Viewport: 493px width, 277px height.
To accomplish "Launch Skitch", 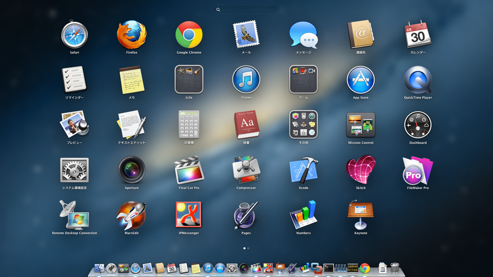I will pos(361,170).
